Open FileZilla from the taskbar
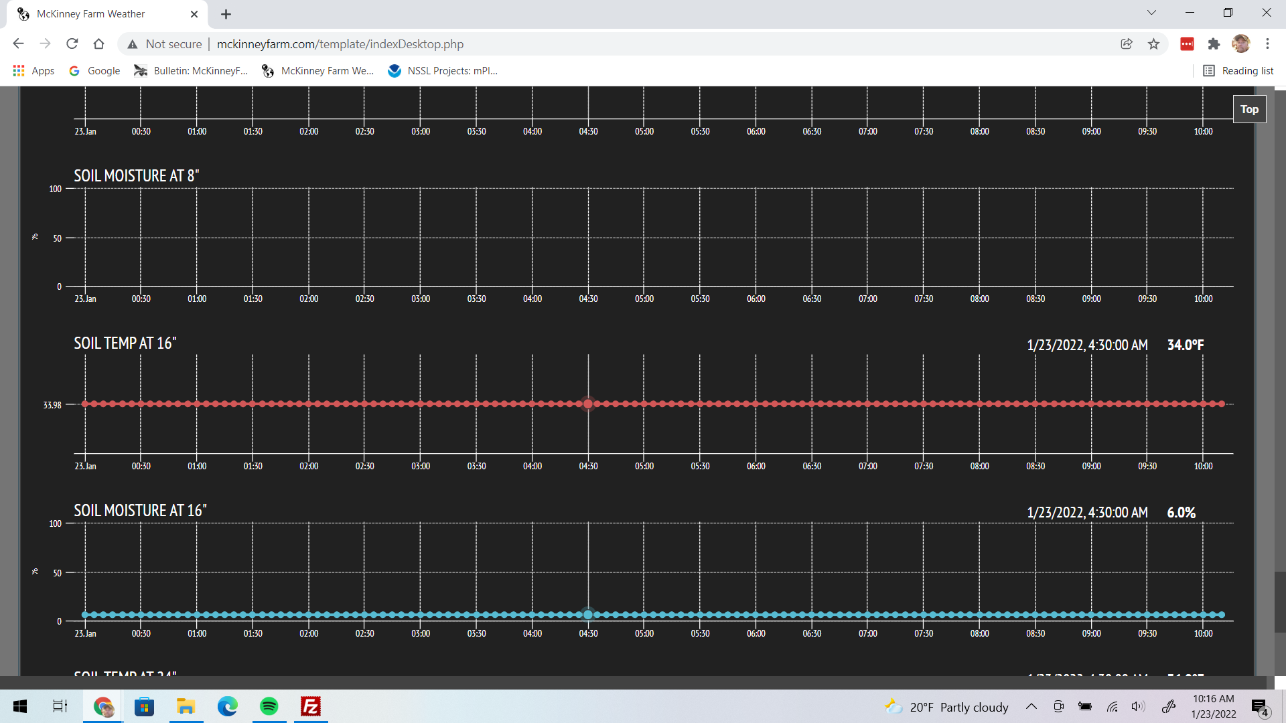Screen dimensions: 1286x723 coord(311,706)
